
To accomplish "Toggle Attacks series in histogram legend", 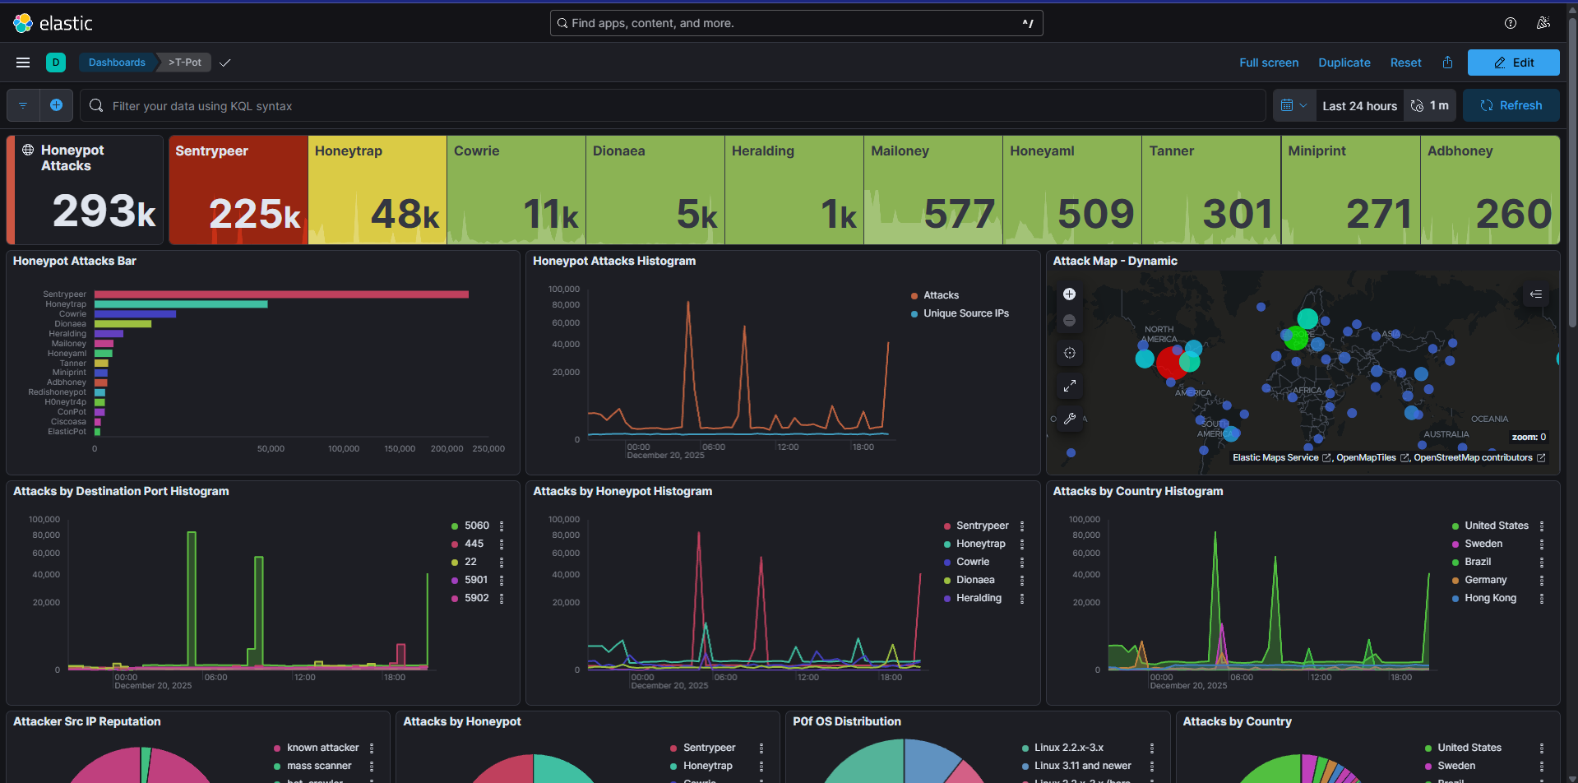I will tap(941, 295).
